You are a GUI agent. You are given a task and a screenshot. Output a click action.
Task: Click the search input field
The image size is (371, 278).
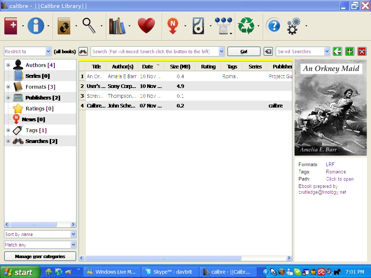tap(155, 51)
